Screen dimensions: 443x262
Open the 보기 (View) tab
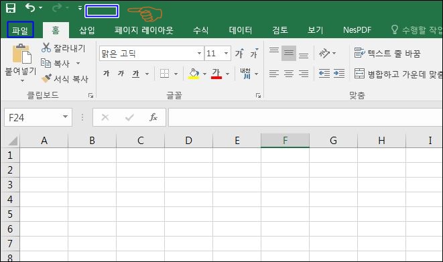pyautogui.click(x=315, y=30)
